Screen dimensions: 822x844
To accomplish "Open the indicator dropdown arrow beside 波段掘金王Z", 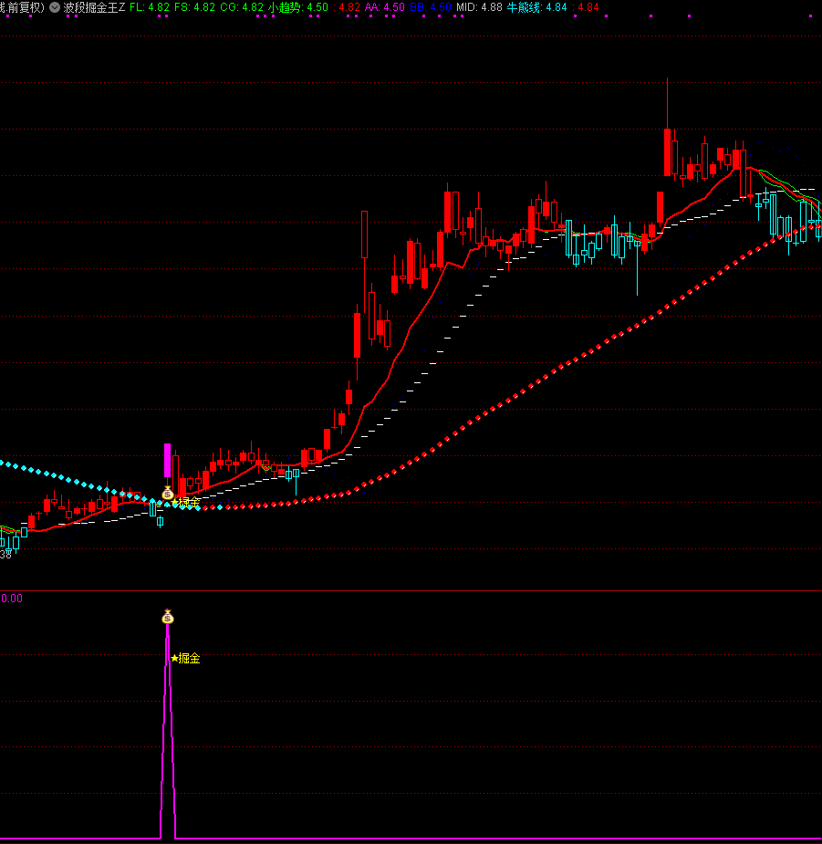I will (x=55, y=7).
